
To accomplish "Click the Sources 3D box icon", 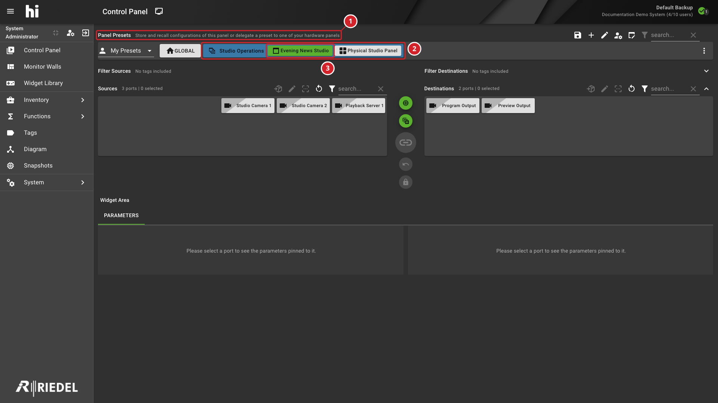I will tap(278, 89).
